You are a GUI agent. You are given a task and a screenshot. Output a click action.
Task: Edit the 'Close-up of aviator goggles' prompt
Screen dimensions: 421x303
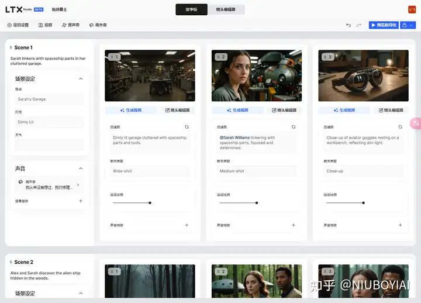click(x=363, y=143)
